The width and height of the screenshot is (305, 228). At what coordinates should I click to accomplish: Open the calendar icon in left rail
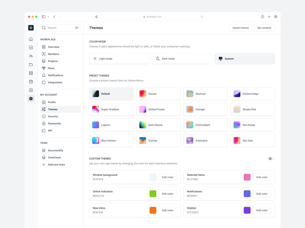click(31, 82)
